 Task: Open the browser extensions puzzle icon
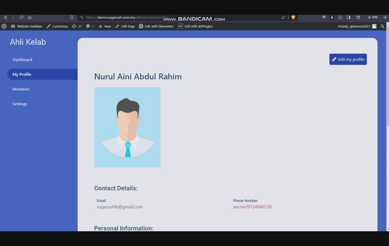340,17
